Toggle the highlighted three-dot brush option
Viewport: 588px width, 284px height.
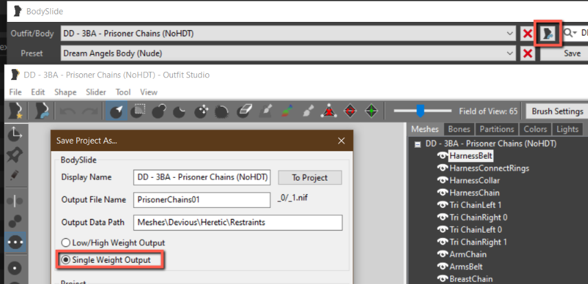tap(15, 242)
